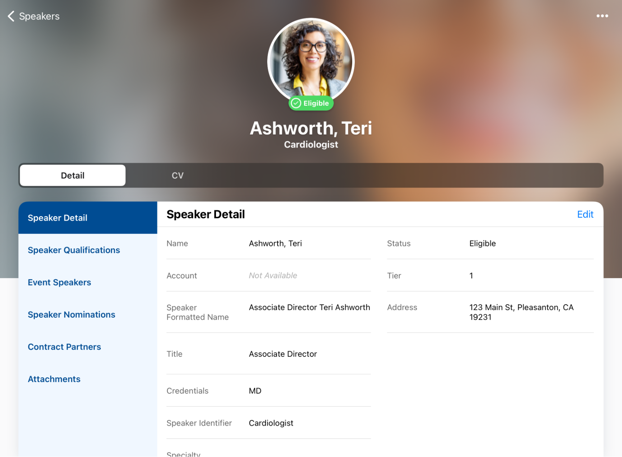
Task: Tap the address 123 Main St value
Action: [521, 312]
